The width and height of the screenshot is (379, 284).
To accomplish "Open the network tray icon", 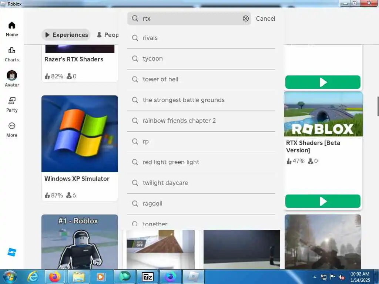I will coord(324,277).
